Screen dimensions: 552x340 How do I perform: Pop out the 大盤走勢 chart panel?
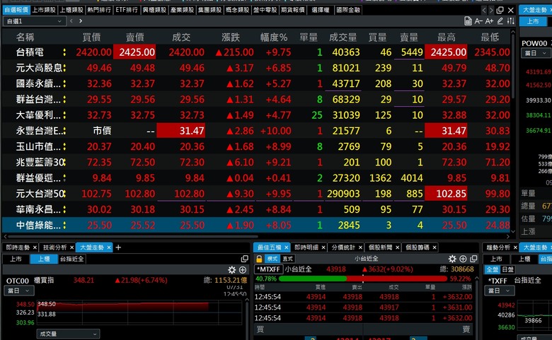coord(244,259)
